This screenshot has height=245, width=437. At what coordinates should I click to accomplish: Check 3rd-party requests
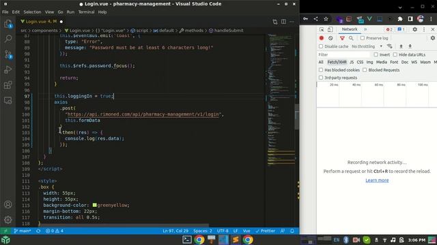[321, 78]
